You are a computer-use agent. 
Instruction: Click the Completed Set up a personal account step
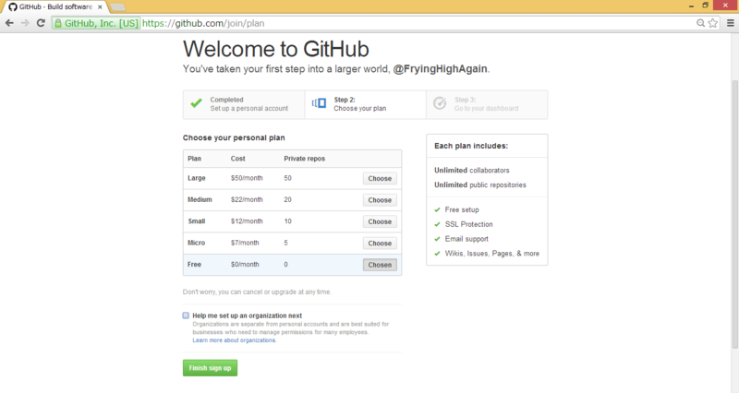(244, 104)
